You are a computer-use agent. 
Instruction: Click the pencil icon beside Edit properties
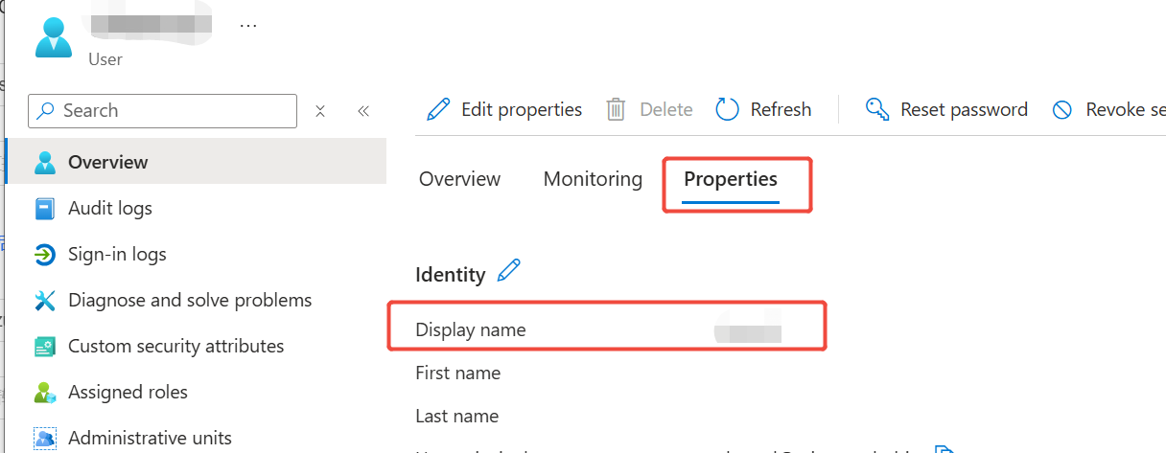(x=438, y=109)
